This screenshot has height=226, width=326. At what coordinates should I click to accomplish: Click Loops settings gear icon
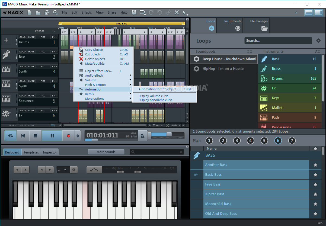(318, 41)
